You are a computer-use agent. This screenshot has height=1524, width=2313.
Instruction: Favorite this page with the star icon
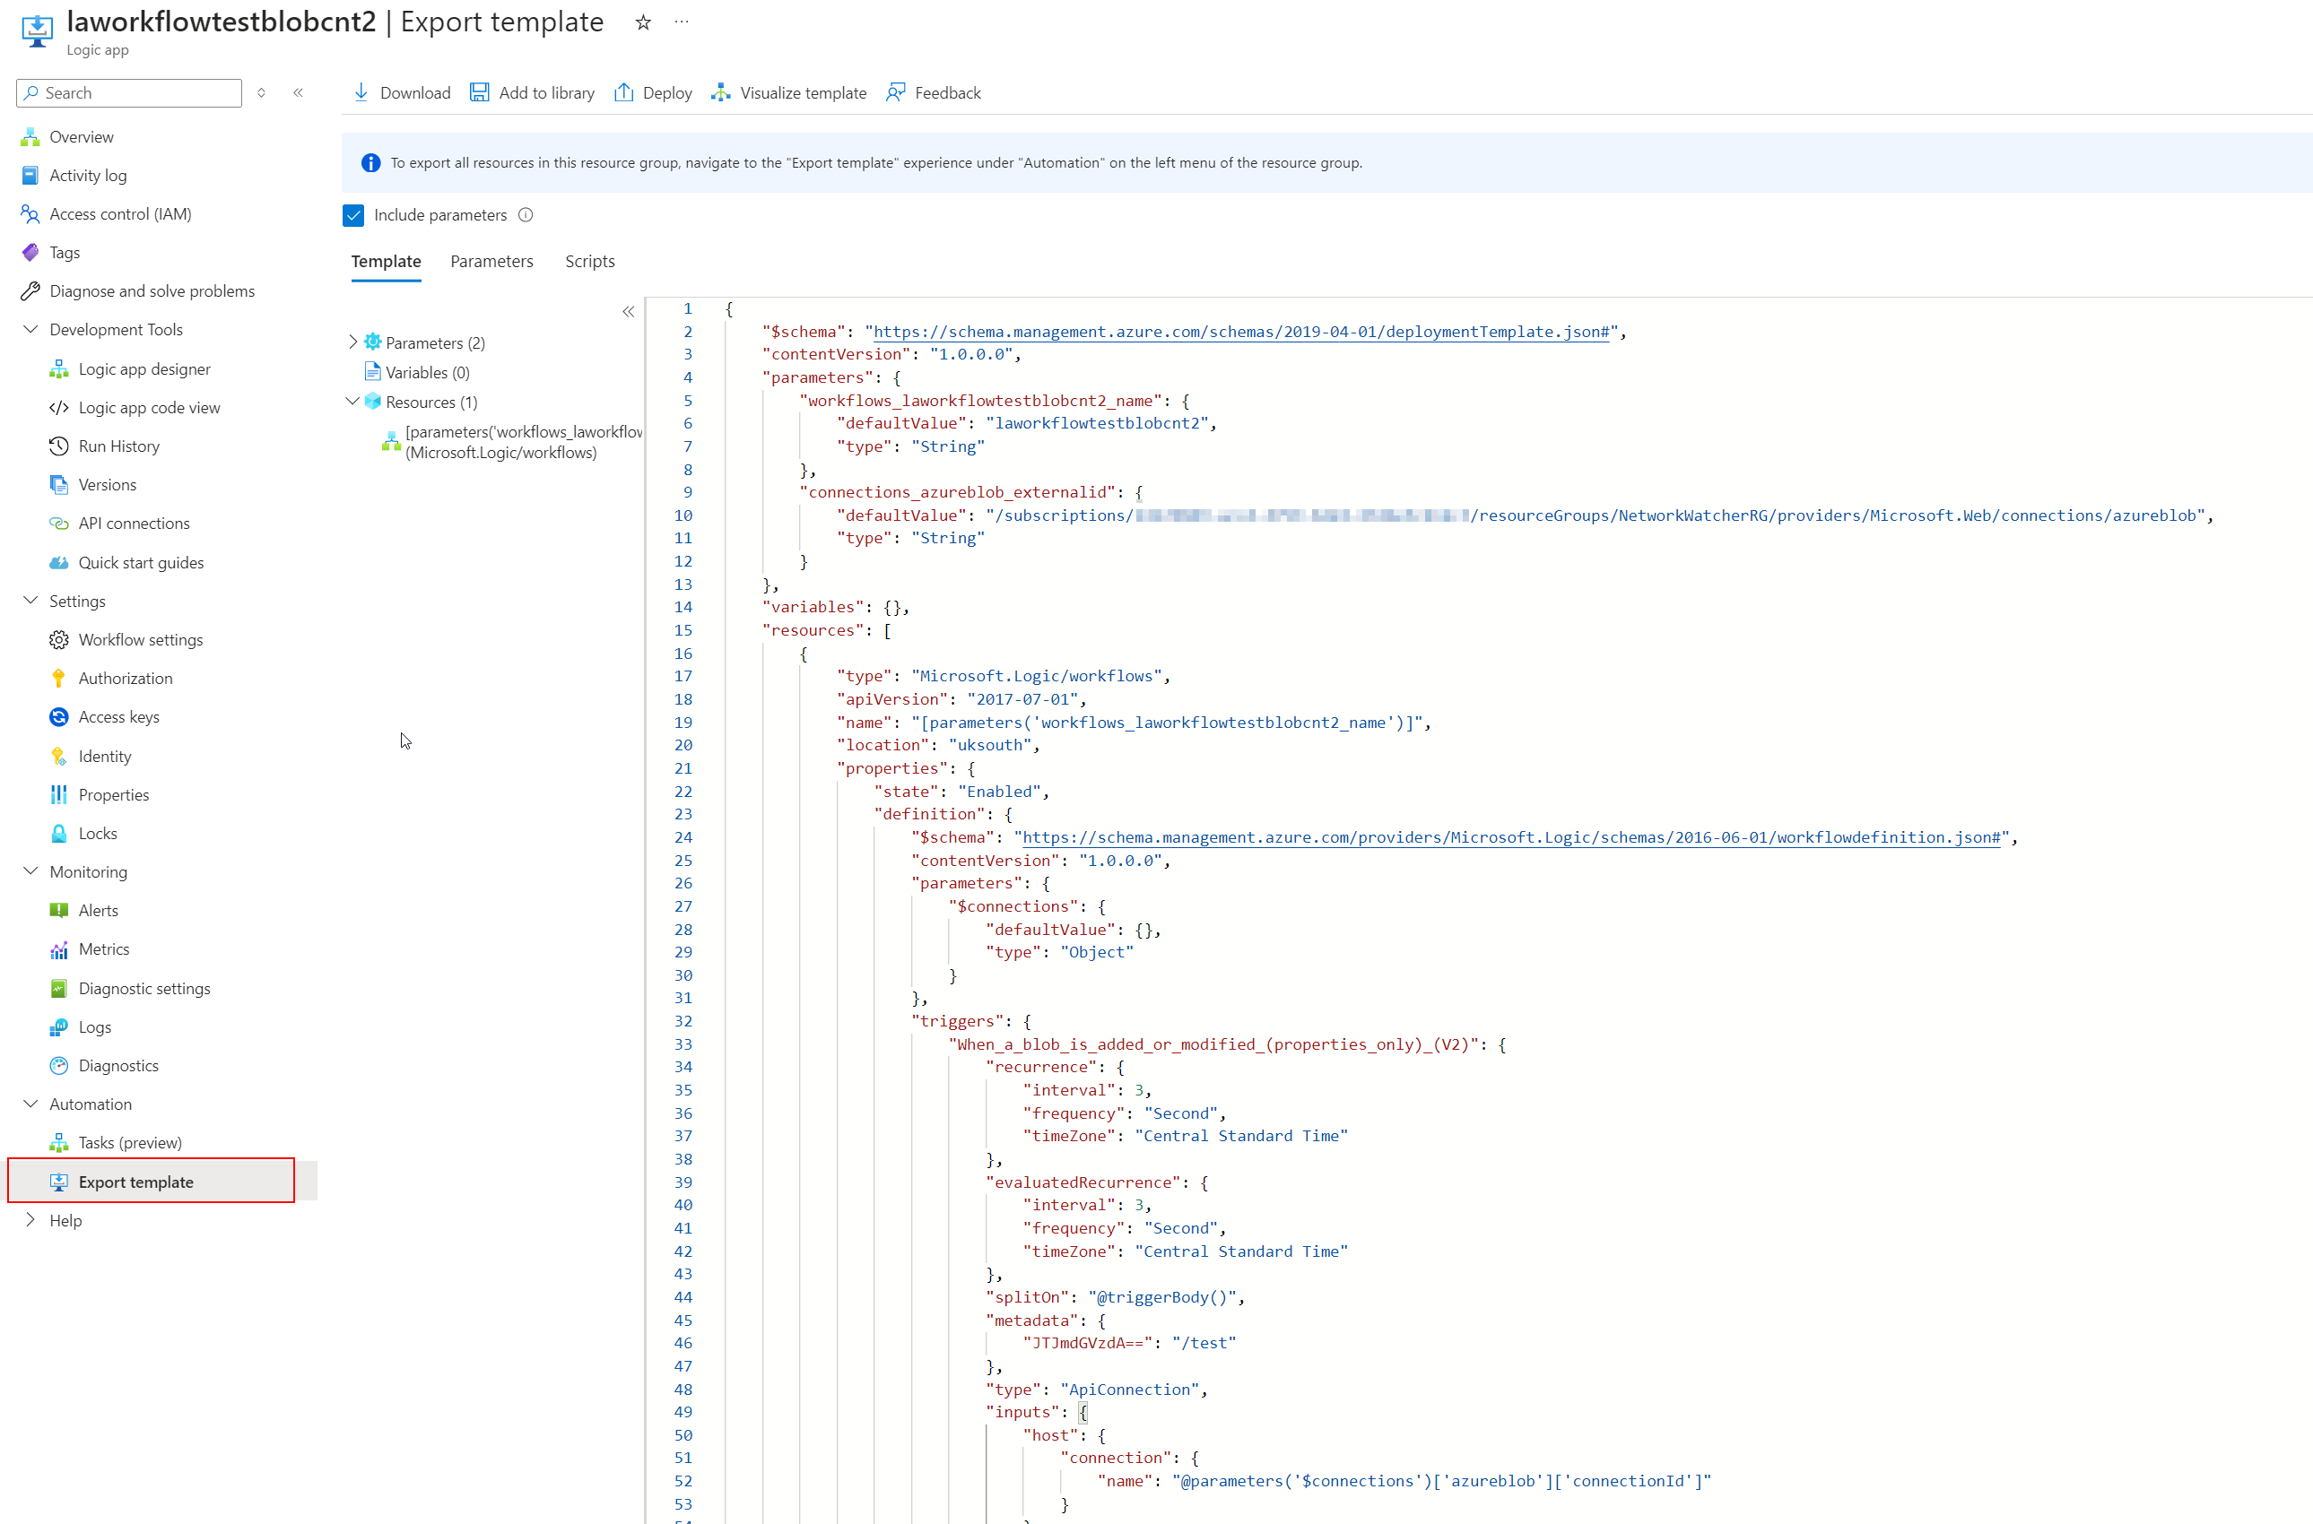[x=643, y=22]
